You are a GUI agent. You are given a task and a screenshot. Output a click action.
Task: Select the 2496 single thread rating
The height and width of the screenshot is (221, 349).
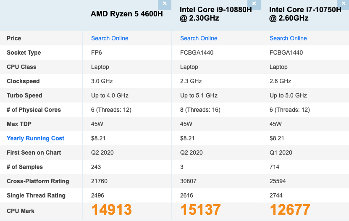click(x=97, y=195)
